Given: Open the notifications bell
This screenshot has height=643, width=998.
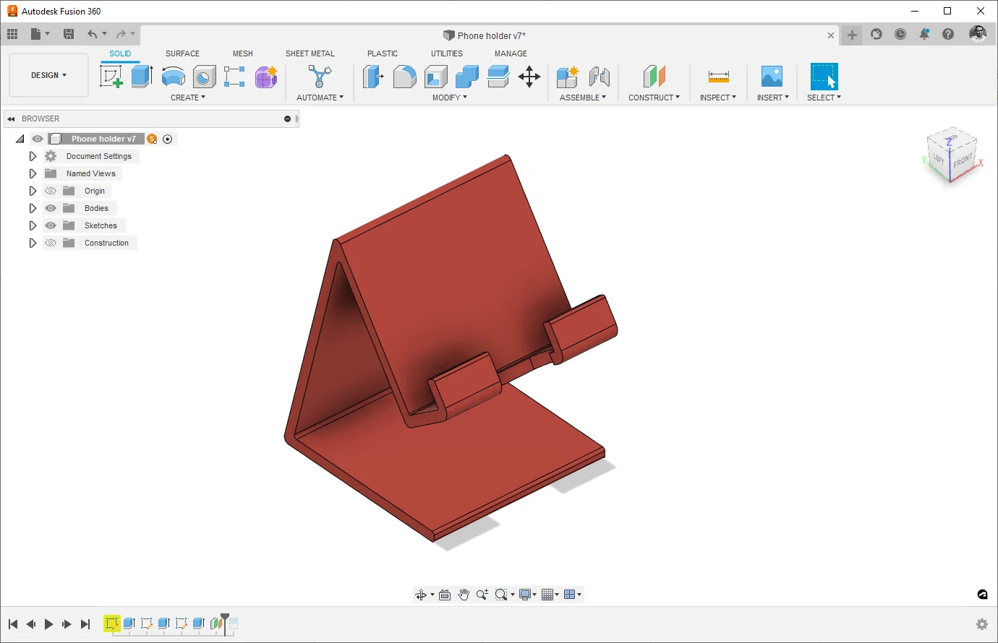Looking at the screenshot, I should pos(924,34).
